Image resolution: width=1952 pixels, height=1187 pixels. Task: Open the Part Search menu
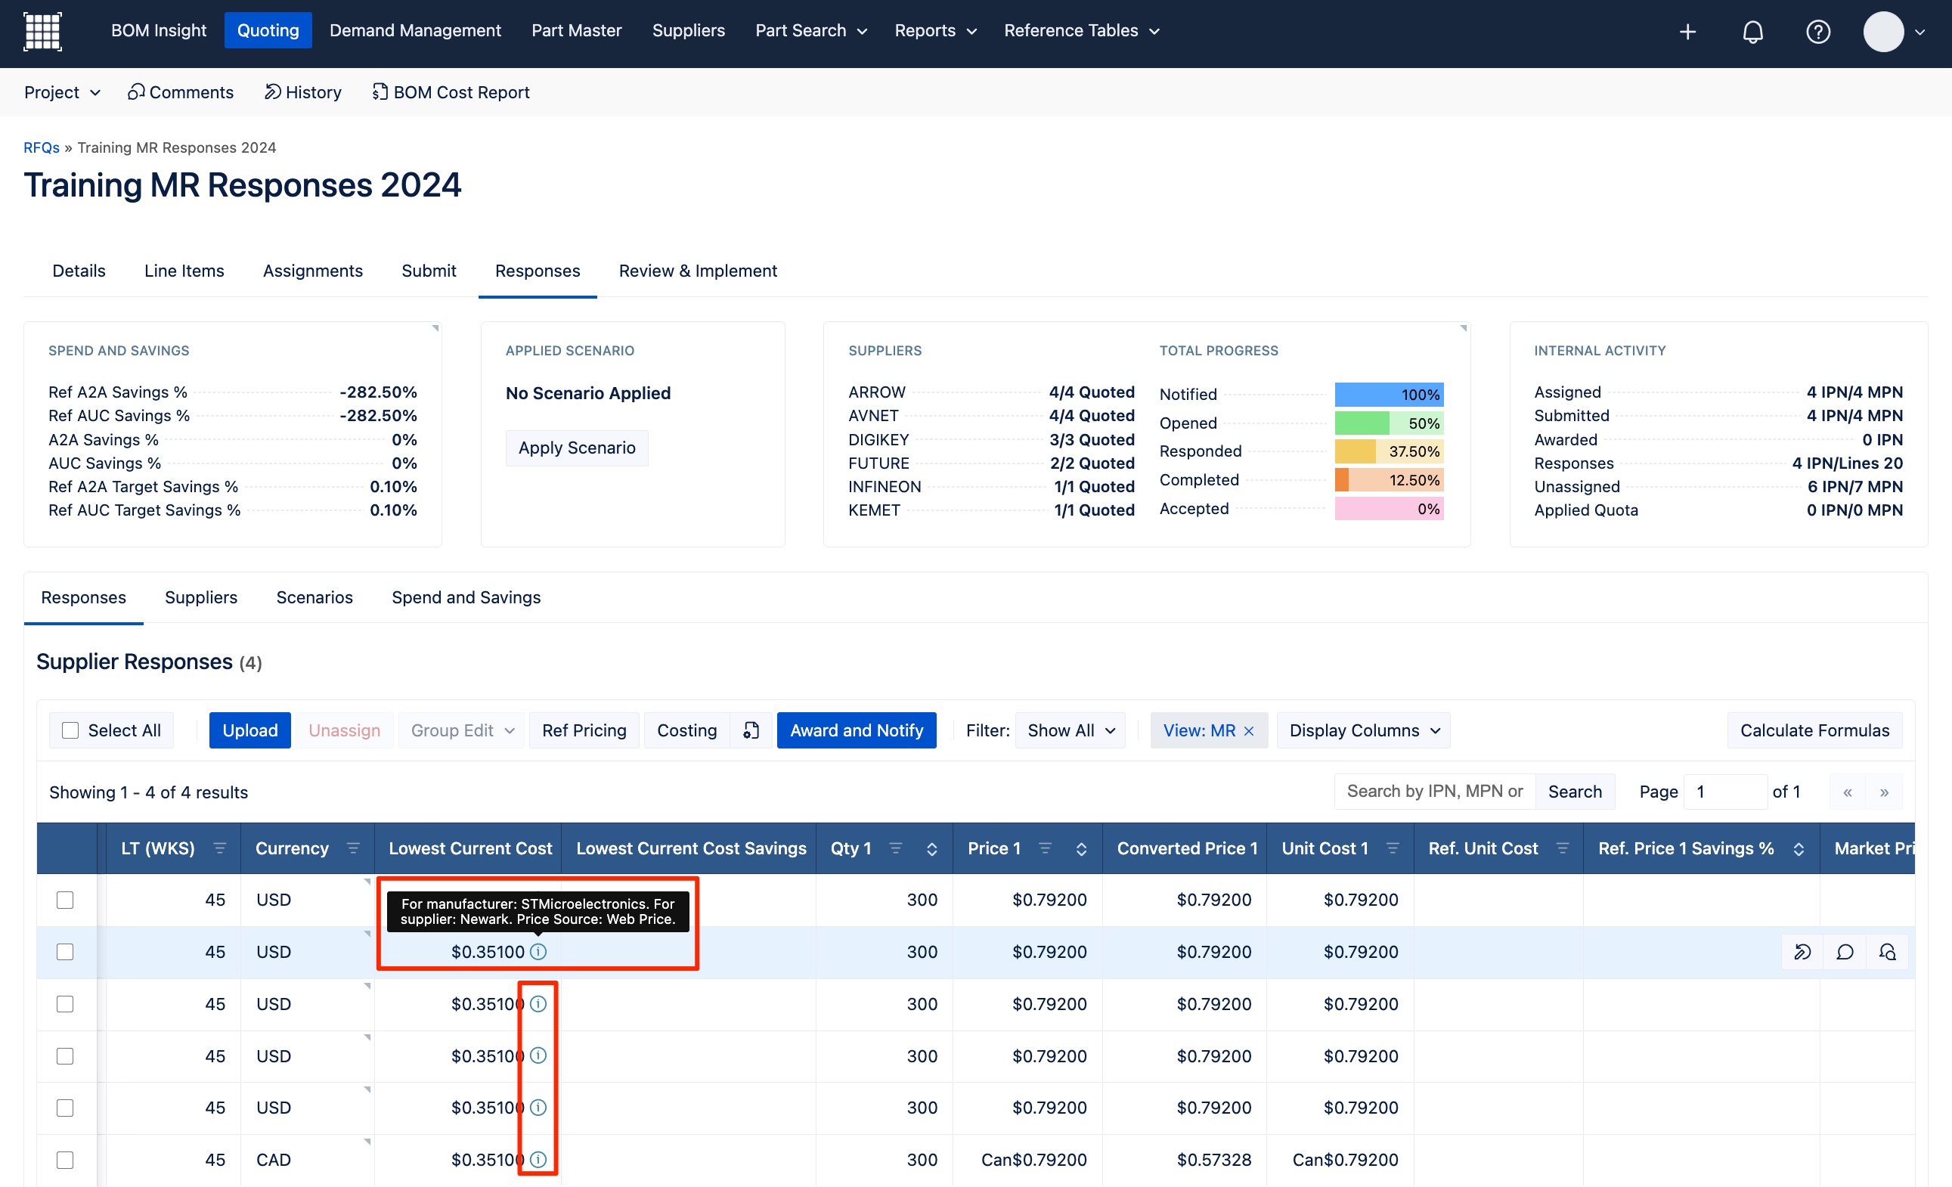[810, 30]
